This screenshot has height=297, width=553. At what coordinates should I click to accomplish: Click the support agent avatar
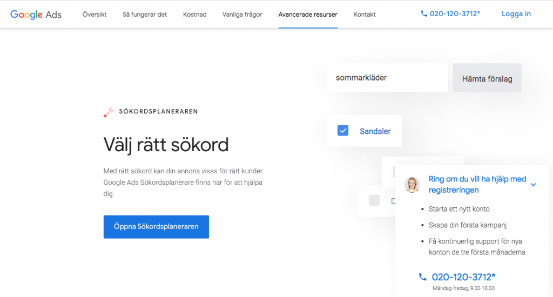(412, 185)
